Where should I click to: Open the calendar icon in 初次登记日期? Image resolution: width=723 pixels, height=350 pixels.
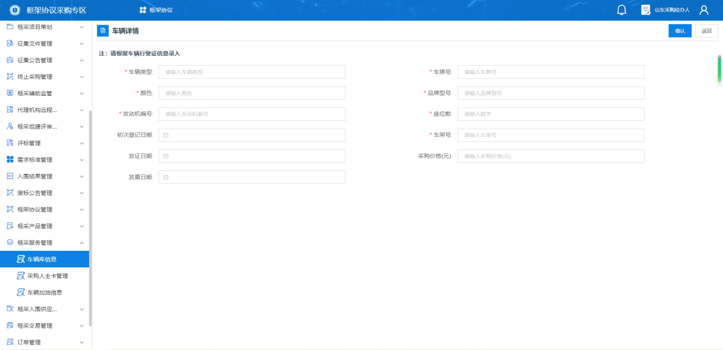(x=166, y=136)
